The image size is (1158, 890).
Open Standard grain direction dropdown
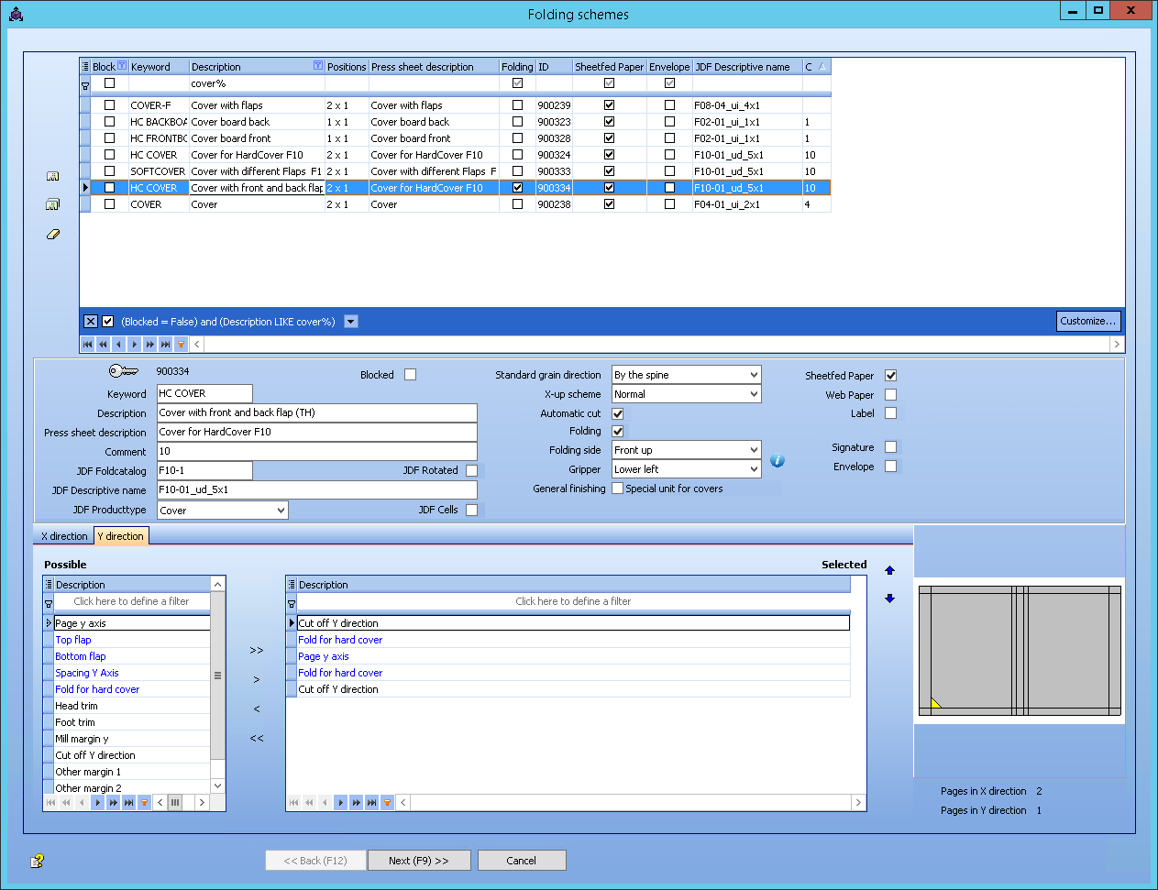pyautogui.click(x=754, y=375)
